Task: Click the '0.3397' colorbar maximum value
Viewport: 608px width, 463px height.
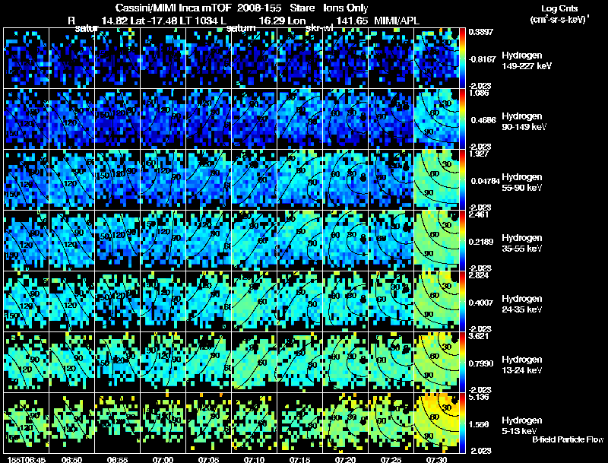Action: click(481, 32)
